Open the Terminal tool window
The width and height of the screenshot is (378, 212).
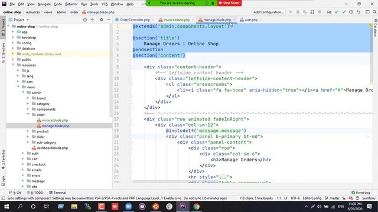(x=58, y=193)
